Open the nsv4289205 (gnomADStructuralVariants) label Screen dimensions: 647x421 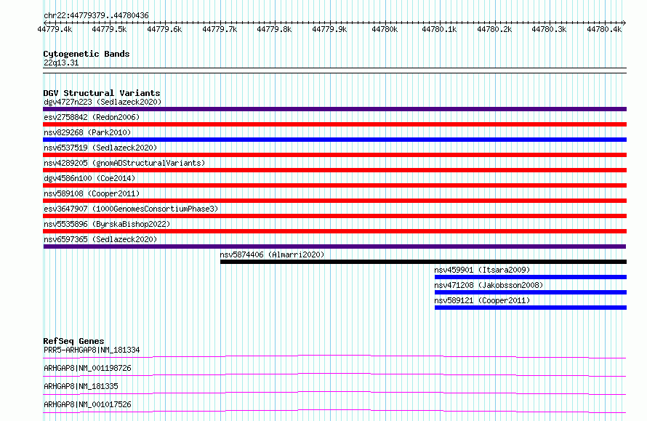click(x=124, y=163)
